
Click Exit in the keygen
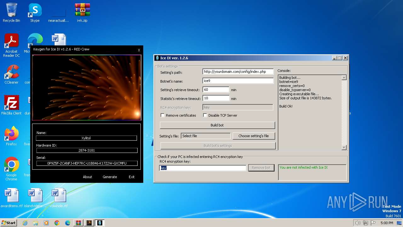tap(132, 177)
